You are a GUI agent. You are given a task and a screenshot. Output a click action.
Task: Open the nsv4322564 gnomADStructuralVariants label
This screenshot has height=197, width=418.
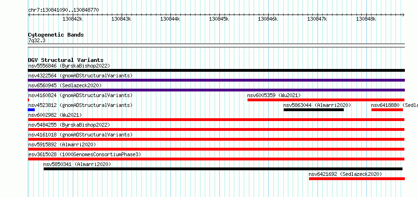[80, 76]
